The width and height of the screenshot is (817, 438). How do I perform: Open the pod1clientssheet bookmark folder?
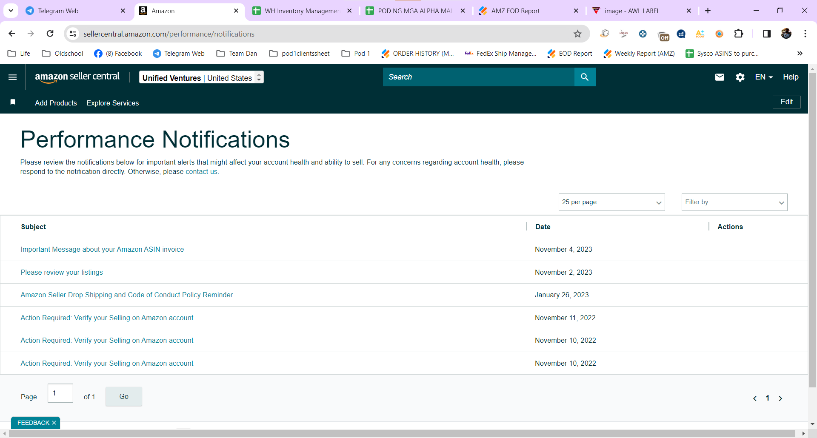tap(300, 53)
